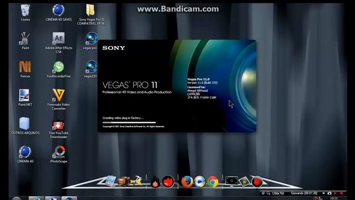Viewport: 355px width, 200px height.
Task: Click the Gravando recording timer text
Action: (304, 193)
